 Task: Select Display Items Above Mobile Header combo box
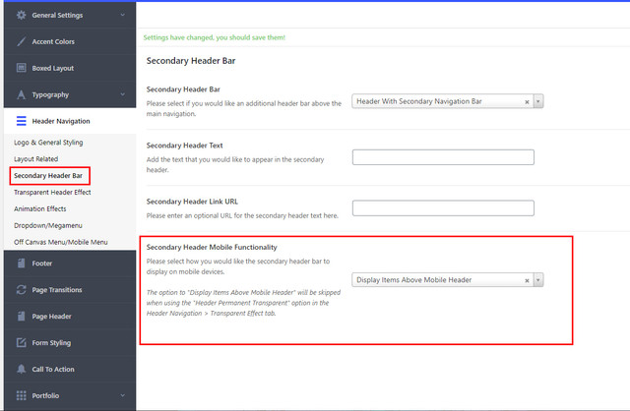[x=448, y=280]
